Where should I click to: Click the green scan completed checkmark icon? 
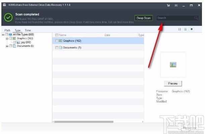click(x=8, y=18)
